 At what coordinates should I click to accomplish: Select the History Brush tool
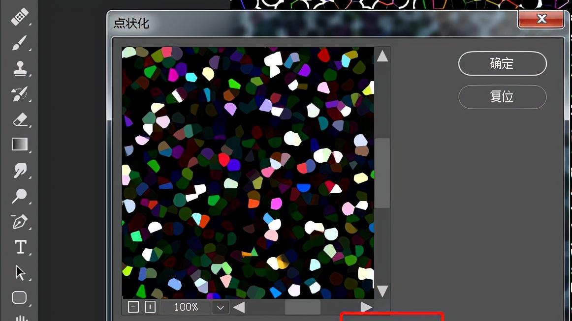click(20, 94)
